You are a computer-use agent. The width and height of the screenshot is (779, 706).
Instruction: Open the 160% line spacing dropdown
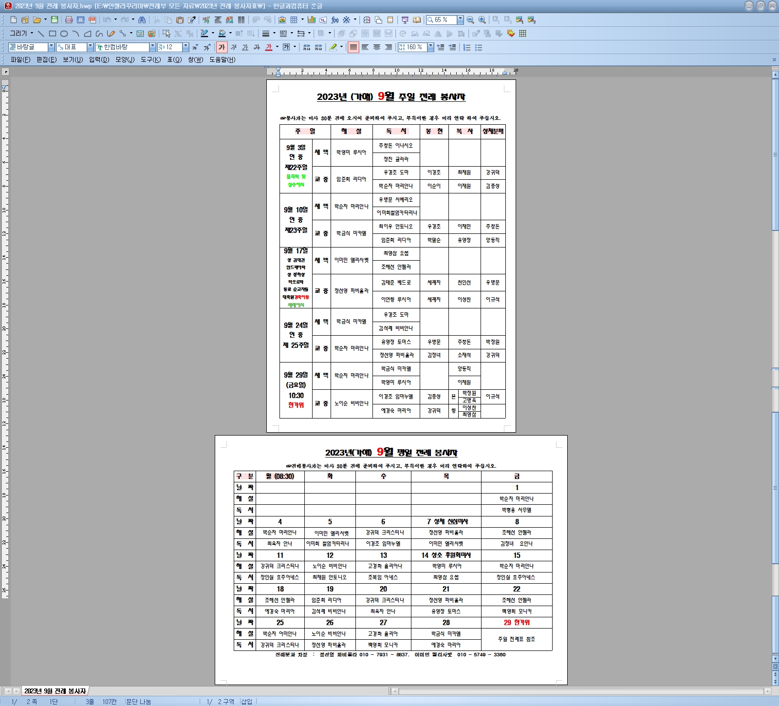pyautogui.click(x=430, y=47)
